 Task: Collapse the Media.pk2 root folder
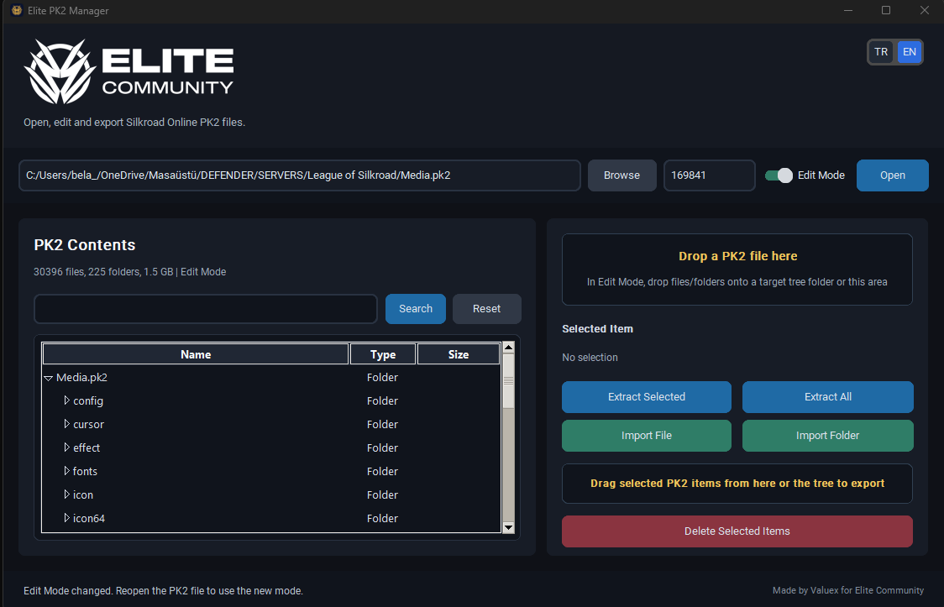[x=48, y=378]
